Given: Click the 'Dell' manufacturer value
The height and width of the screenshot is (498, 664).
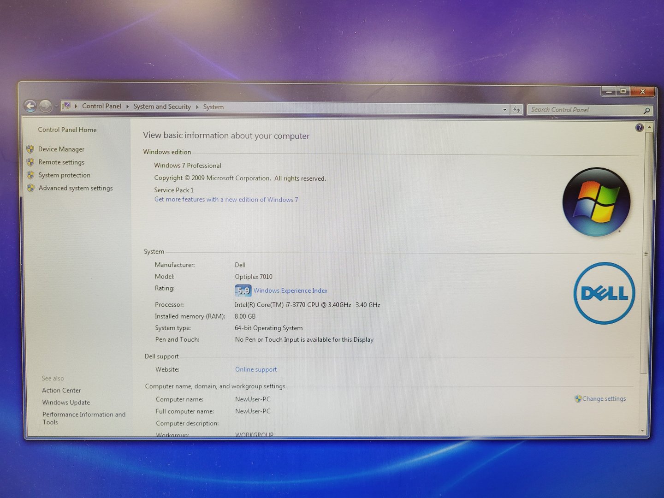Looking at the screenshot, I should point(240,265).
